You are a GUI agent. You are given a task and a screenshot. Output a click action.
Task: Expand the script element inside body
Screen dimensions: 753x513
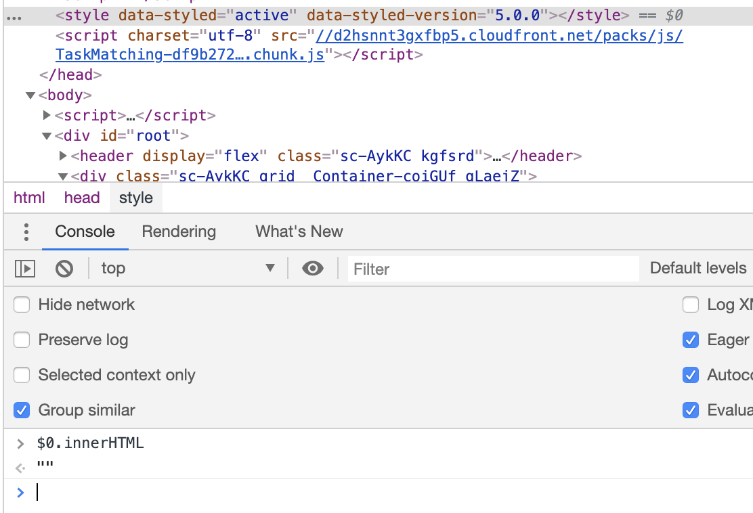pos(47,115)
